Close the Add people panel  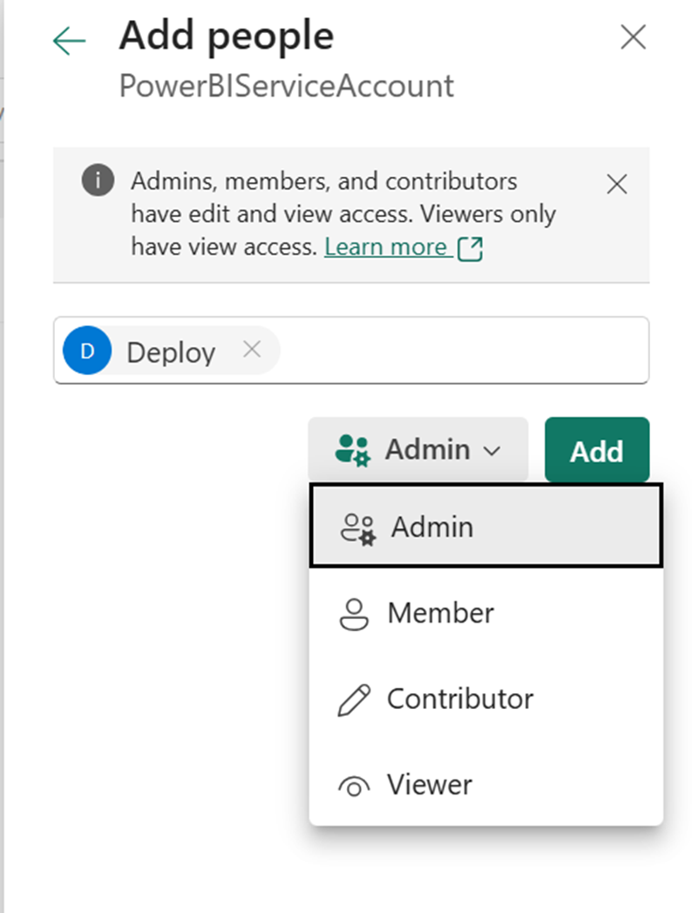click(632, 37)
